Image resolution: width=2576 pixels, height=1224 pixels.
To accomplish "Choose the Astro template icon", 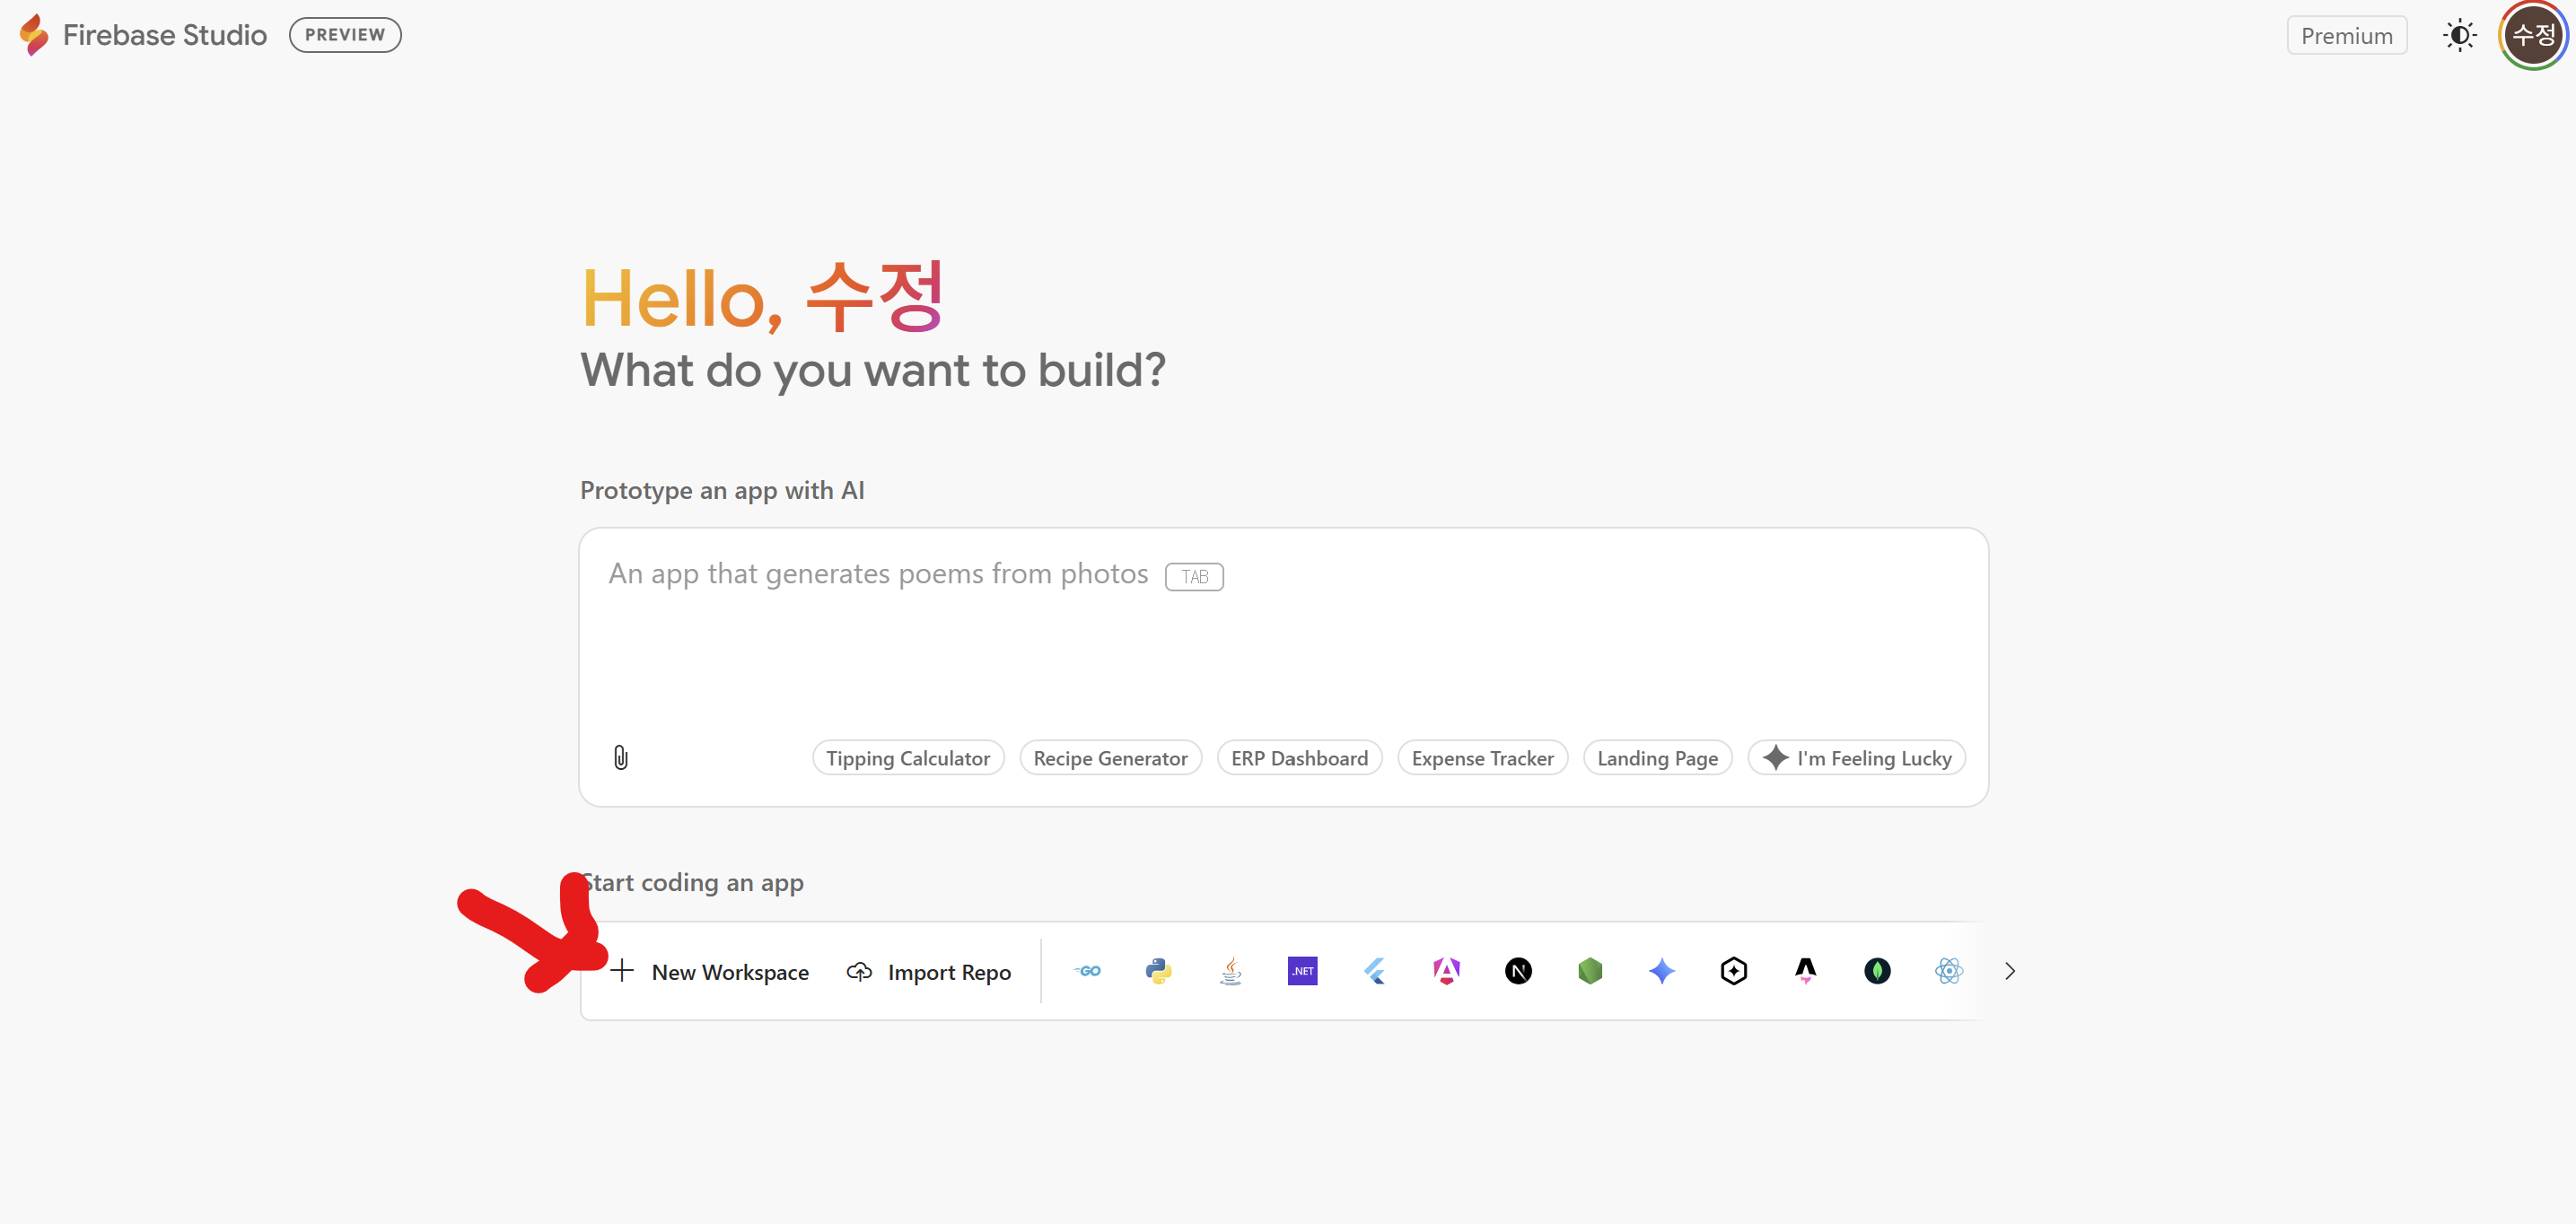I will [1805, 971].
